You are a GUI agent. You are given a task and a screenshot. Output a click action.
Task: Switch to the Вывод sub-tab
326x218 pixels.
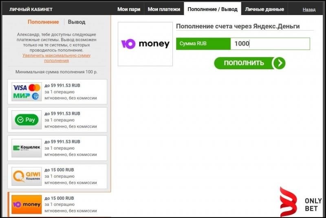[x=77, y=22]
